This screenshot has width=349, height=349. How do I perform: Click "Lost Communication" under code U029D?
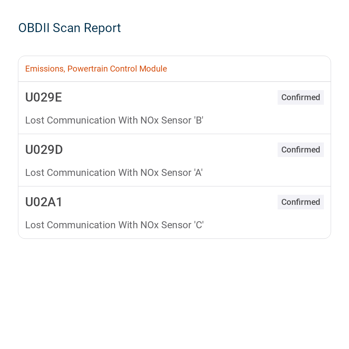[70, 172]
